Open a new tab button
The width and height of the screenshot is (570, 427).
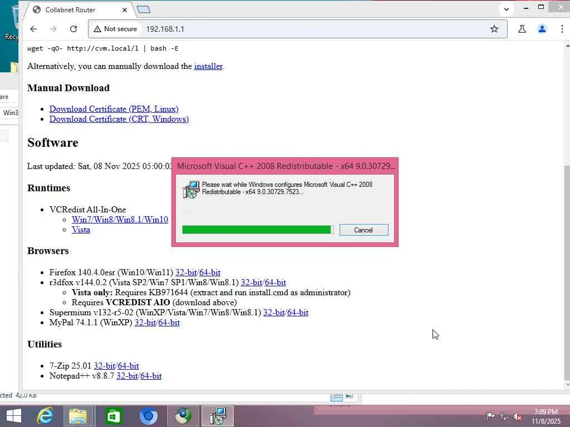click(144, 10)
